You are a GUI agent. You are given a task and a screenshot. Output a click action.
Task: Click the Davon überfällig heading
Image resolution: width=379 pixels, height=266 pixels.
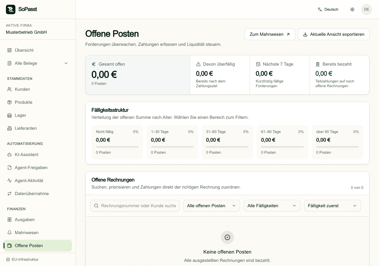[x=219, y=64]
